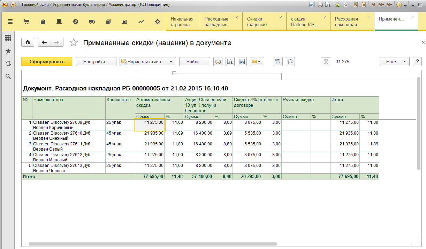Open the info icon in title bar
Screen dimensions: 426x249
coord(399,5)
